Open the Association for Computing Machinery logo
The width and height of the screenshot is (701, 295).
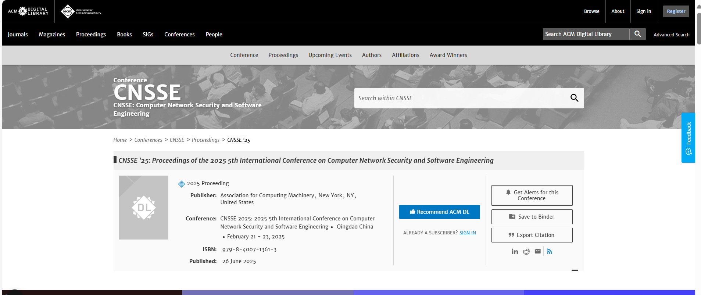[81, 11]
